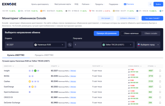The width and height of the screenshot is (165, 106).
Task: Click the badge icon in Криптообменник row
Action: coord(30,92)
